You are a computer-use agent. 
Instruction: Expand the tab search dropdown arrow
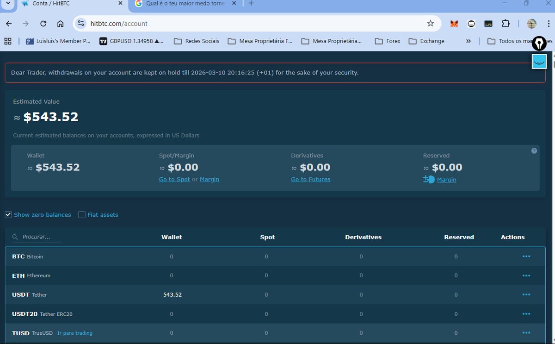coord(8,3)
